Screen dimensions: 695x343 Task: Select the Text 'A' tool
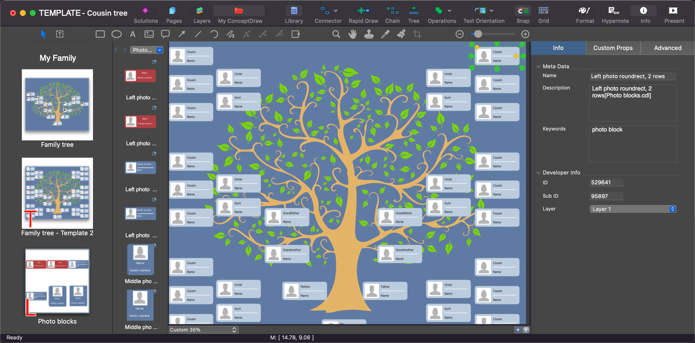(x=132, y=34)
